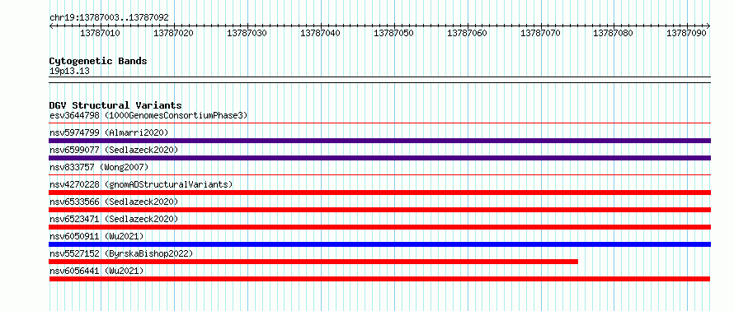This screenshot has height=311, width=734.
Task: Click the thin red nsv833757 feature line
Action: coord(380,175)
